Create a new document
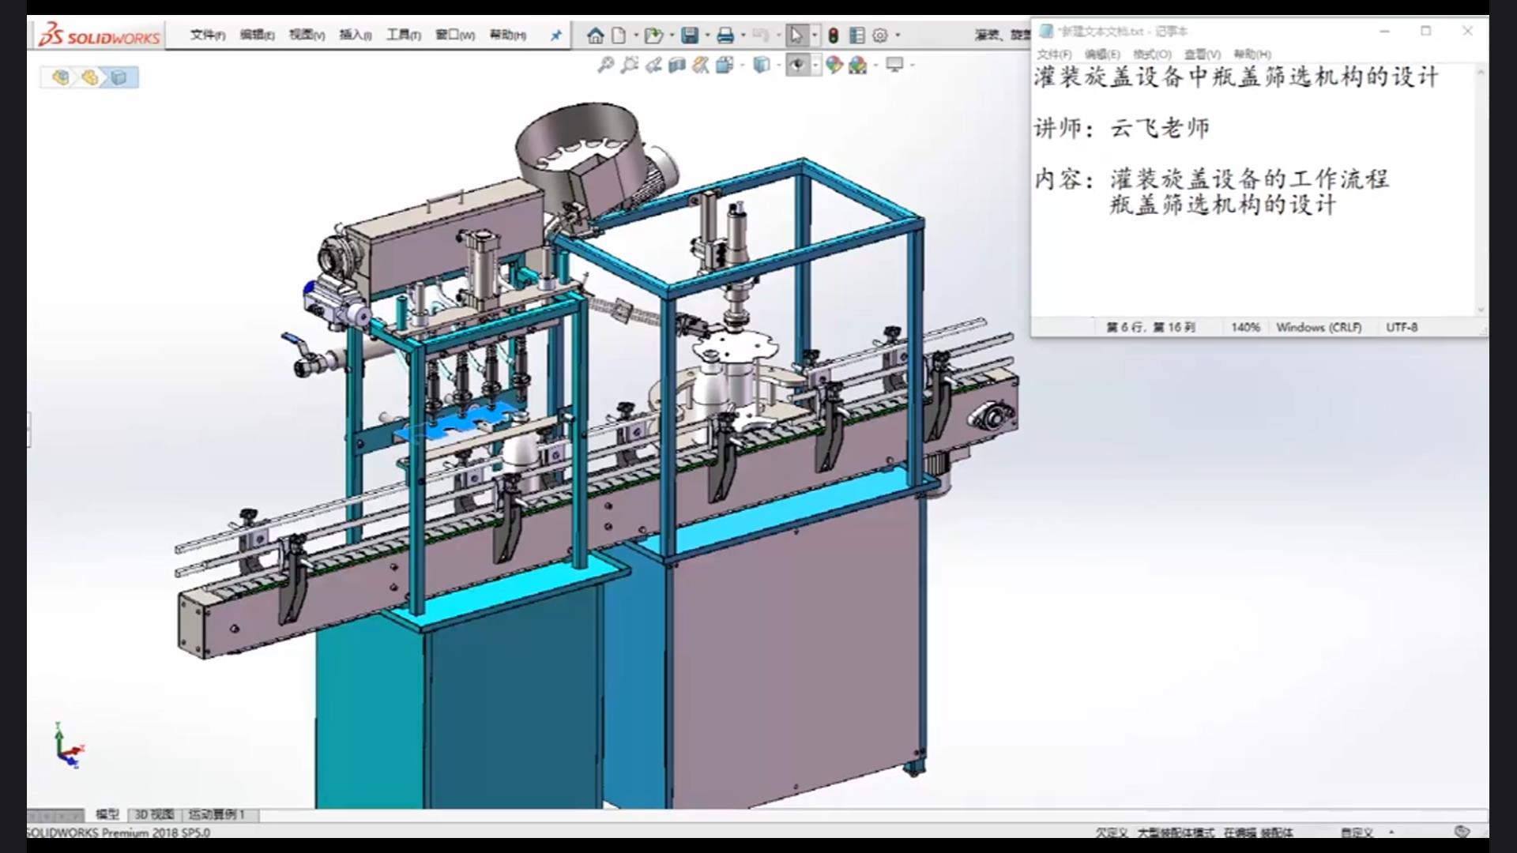This screenshot has height=853, width=1517. (x=619, y=36)
